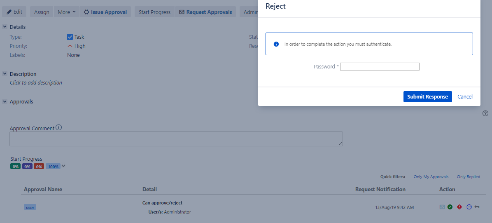Filter by Only My Approvals

click(431, 177)
